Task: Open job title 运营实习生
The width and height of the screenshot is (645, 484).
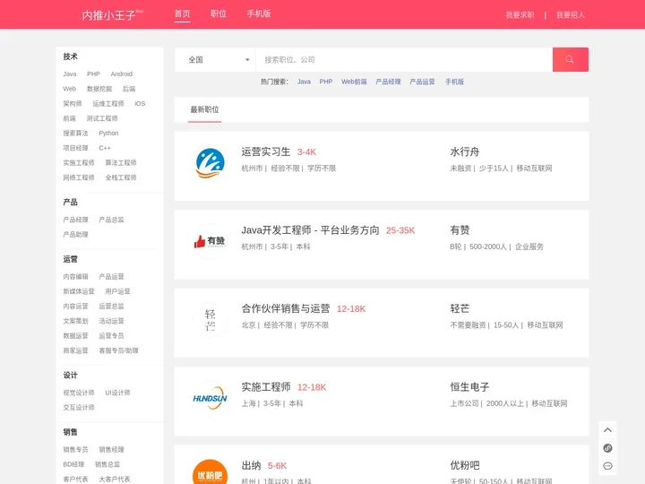Action: pos(266,151)
